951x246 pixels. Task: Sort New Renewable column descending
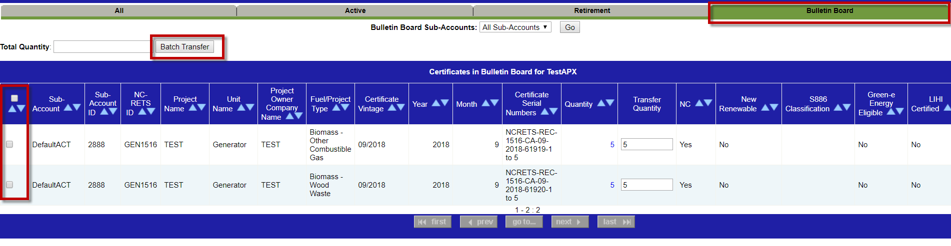pos(774,107)
